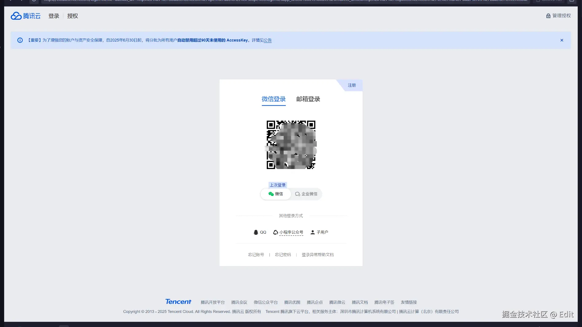Select the 企业微信 login toggle
The width and height of the screenshot is (582, 327).
point(306,194)
